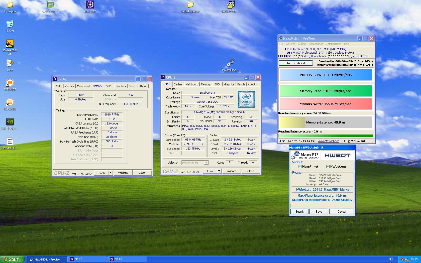Click Start benchmark button
Image resolution: width=421 pixels, height=263 pixels.
point(296,63)
